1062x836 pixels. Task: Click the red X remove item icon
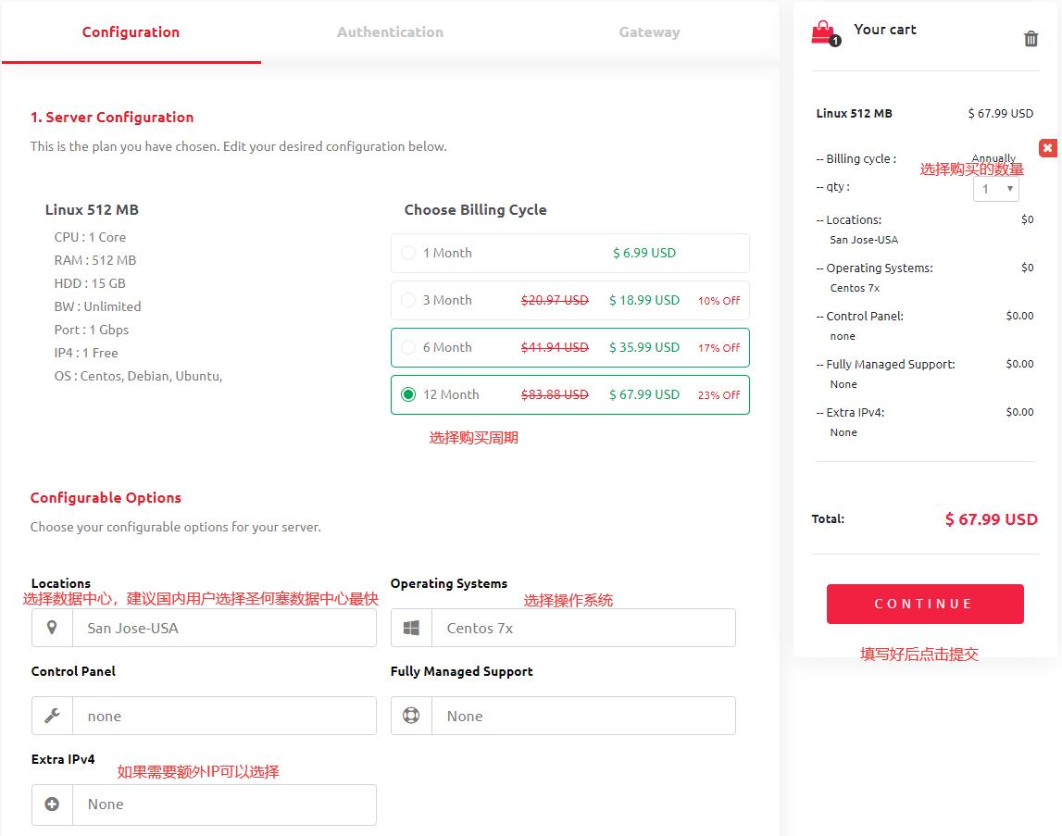1048,148
